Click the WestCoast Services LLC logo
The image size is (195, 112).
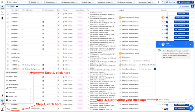click(x=120, y=65)
